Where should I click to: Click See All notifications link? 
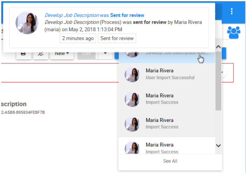170,161
